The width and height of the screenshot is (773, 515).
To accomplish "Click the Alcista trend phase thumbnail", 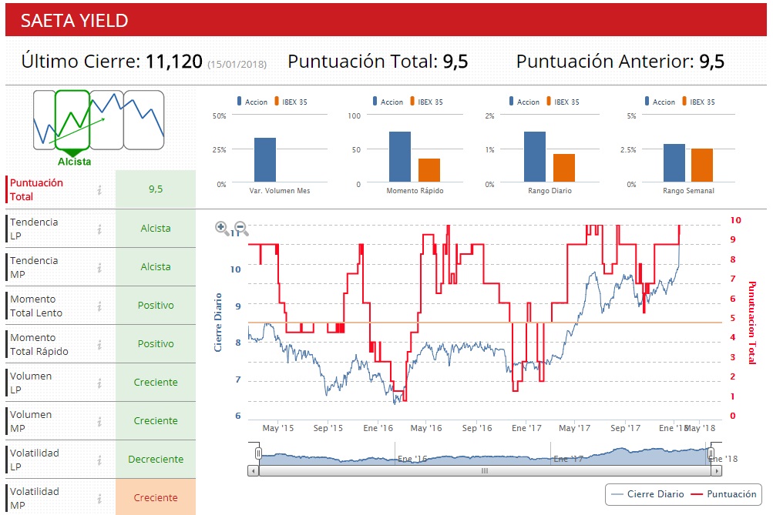I will pos(72,120).
